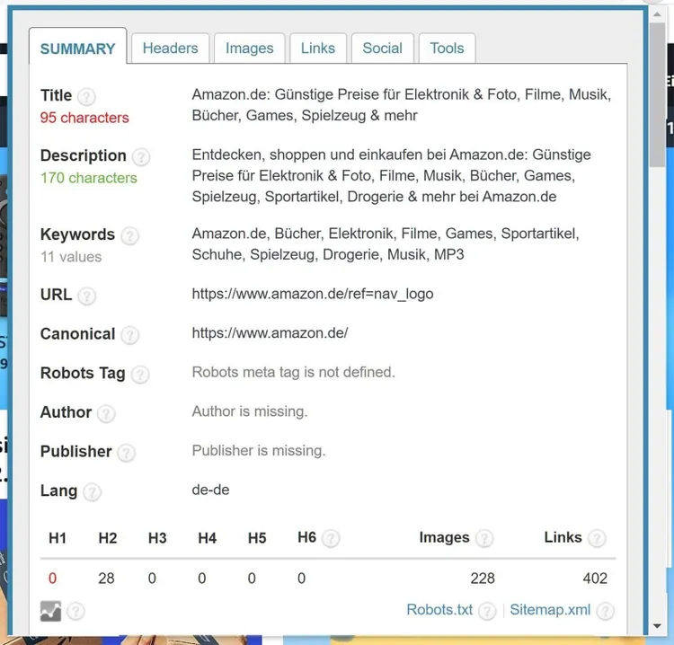Click 'Publisher is missing.' text
This screenshot has width=674, height=645.
click(x=259, y=450)
